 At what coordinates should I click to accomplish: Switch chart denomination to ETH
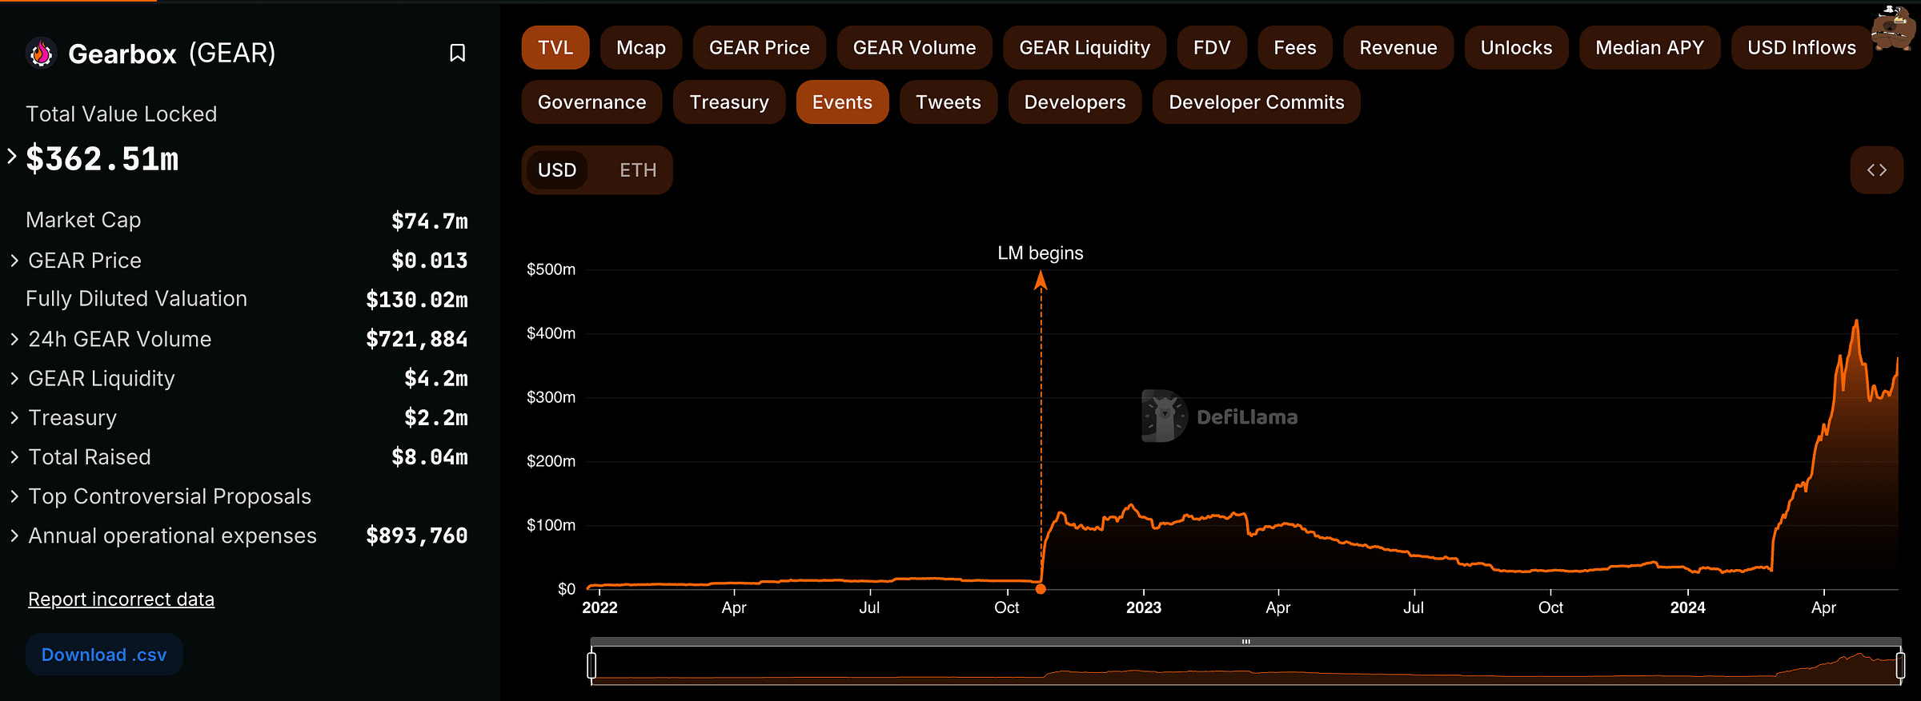click(638, 170)
